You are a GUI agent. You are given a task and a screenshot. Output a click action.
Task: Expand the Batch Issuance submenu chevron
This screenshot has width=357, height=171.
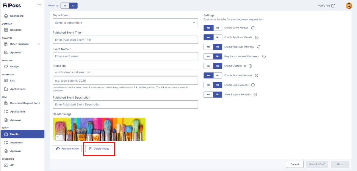pos(39,44)
